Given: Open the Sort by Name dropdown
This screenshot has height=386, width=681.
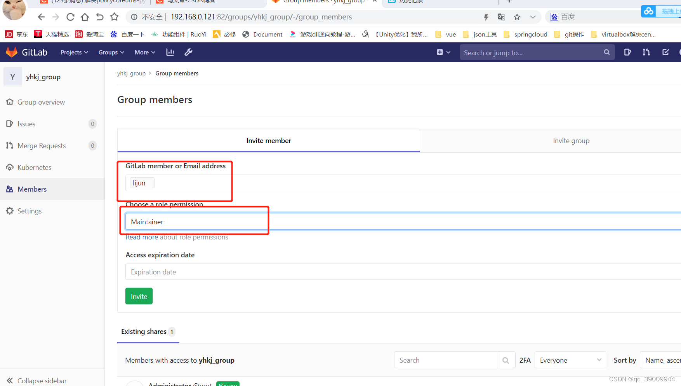Looking at the screenshot, I should [661, 360].
